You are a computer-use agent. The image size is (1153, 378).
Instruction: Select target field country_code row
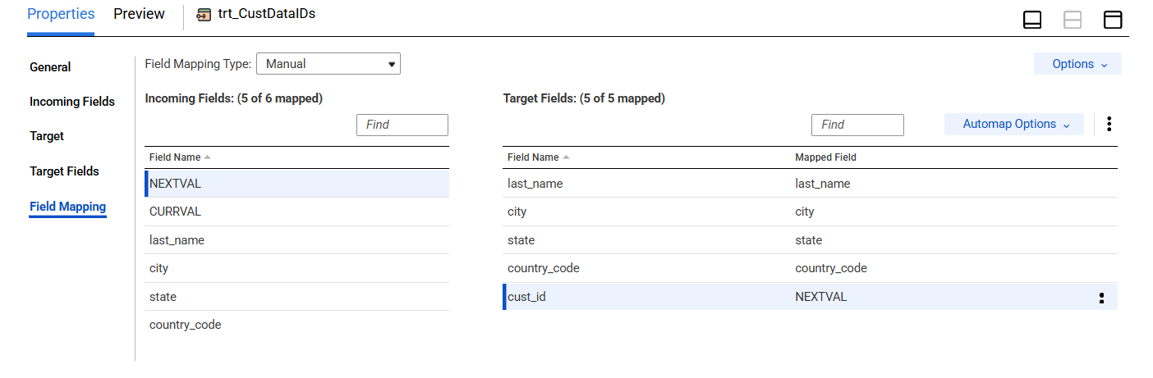pos(810,268)
